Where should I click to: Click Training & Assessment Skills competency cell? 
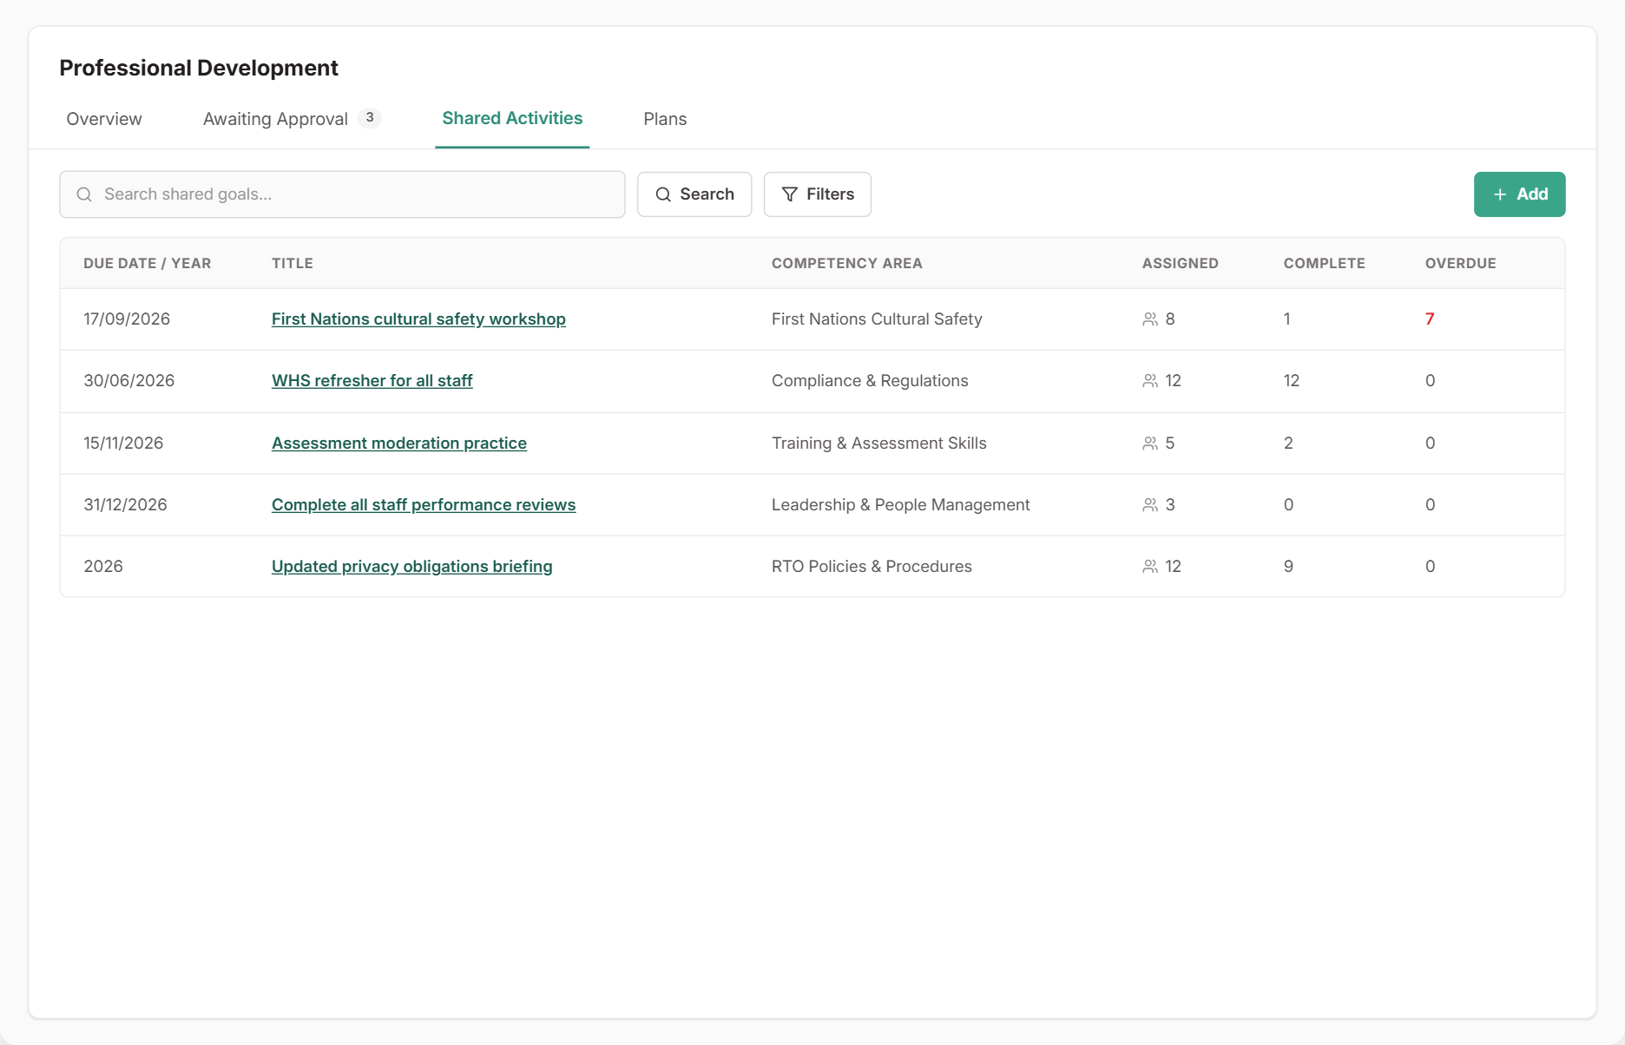(879, 444)
